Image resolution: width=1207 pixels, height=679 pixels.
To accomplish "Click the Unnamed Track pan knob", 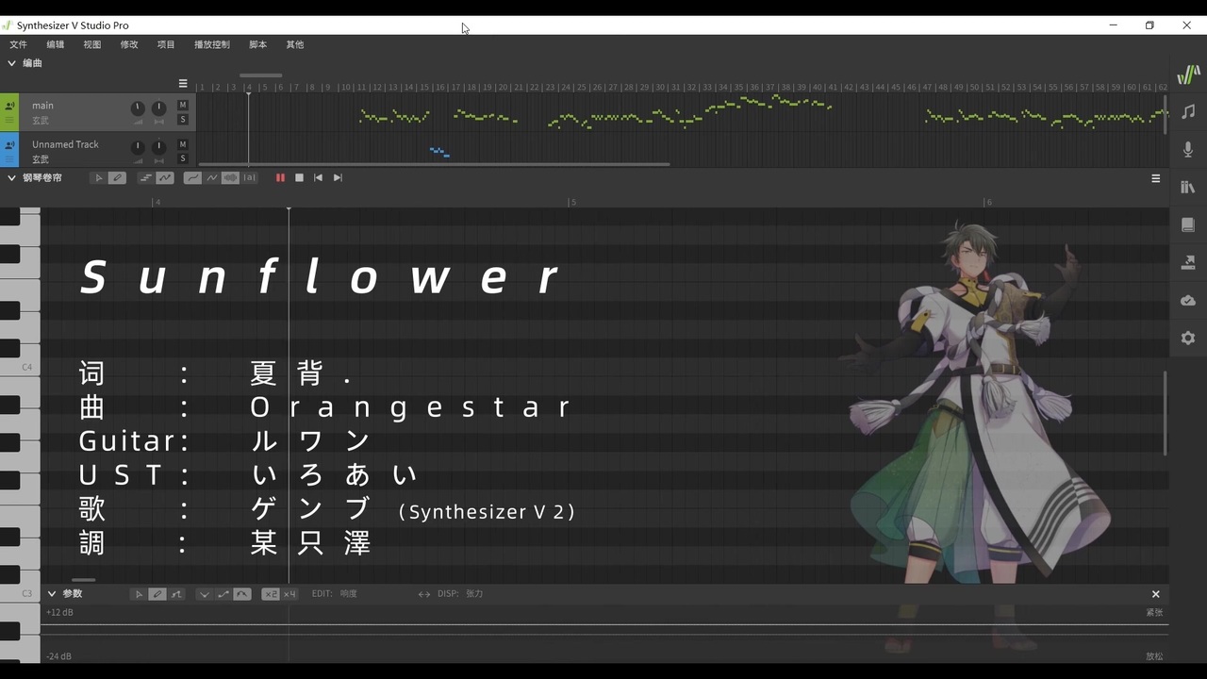I will [158, 148].
